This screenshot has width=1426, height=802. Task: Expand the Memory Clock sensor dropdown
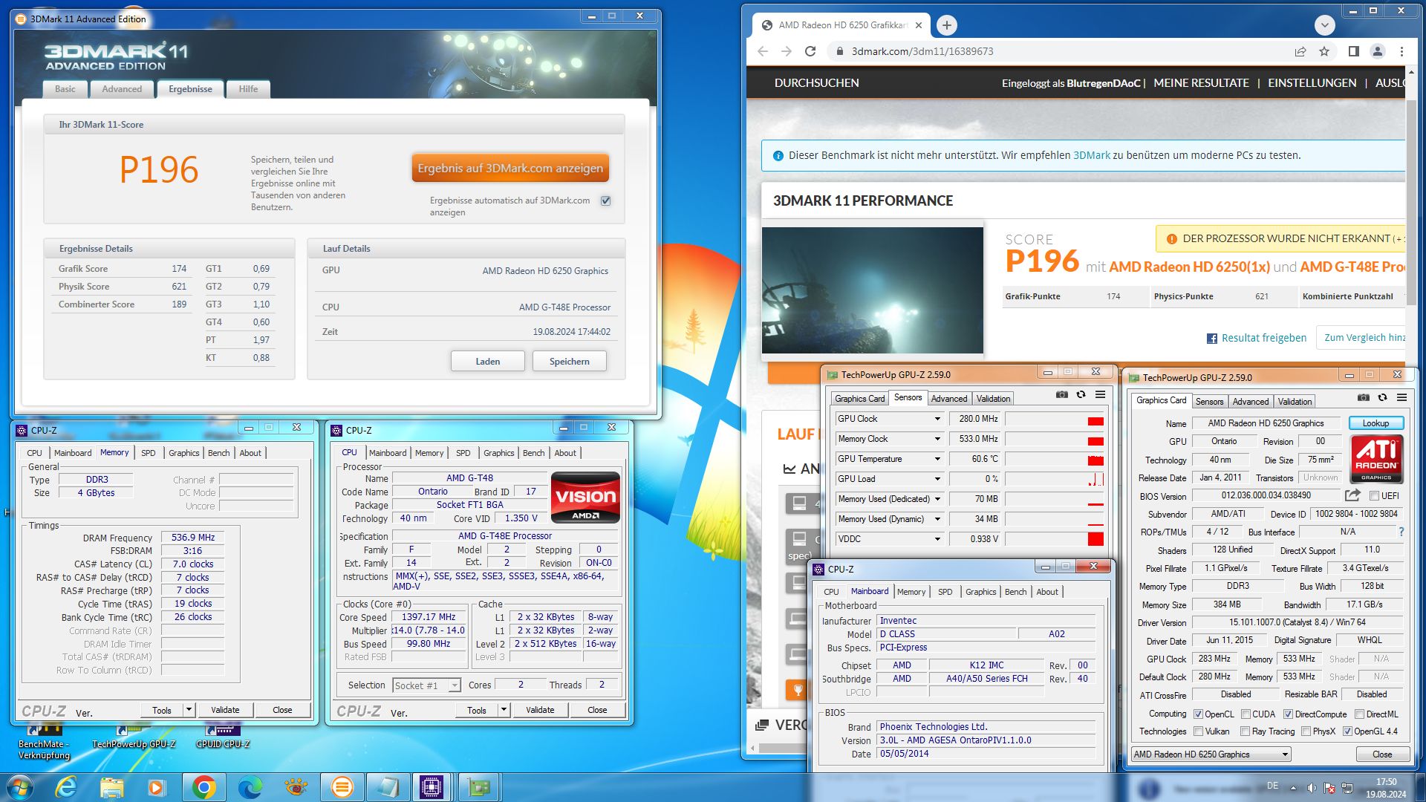coord(937,439)
